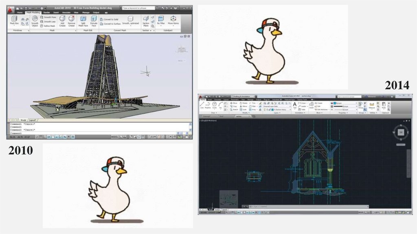The width and height of the screenshot is (417, 234).
Task: Open the Layout1 tab in AutoCAD 2010
Action: (x=33, y=120)
